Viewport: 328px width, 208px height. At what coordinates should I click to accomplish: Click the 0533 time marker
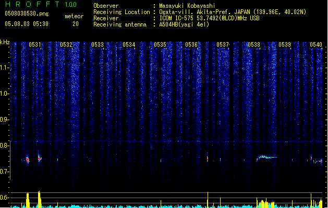pos(98,45)
